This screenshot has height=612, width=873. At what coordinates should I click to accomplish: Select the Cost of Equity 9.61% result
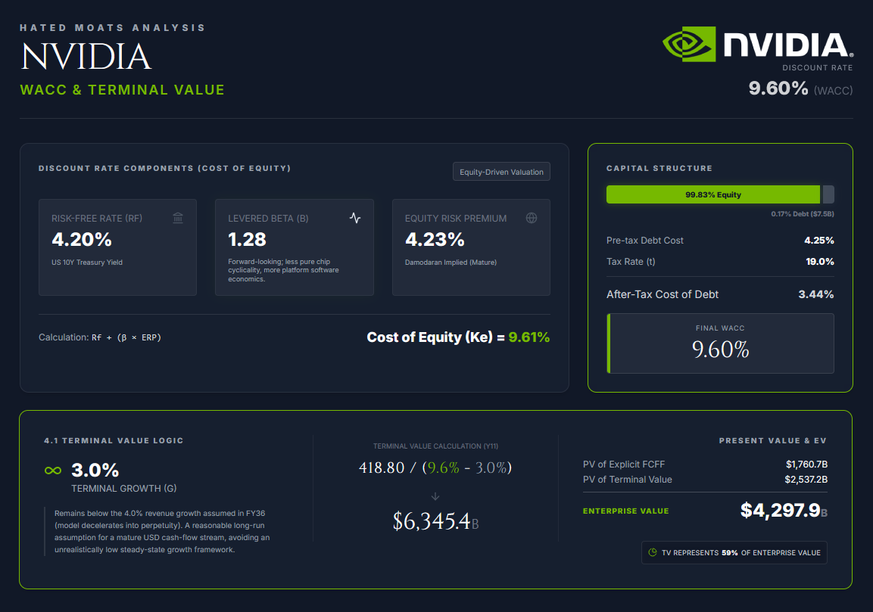point(529,337)
